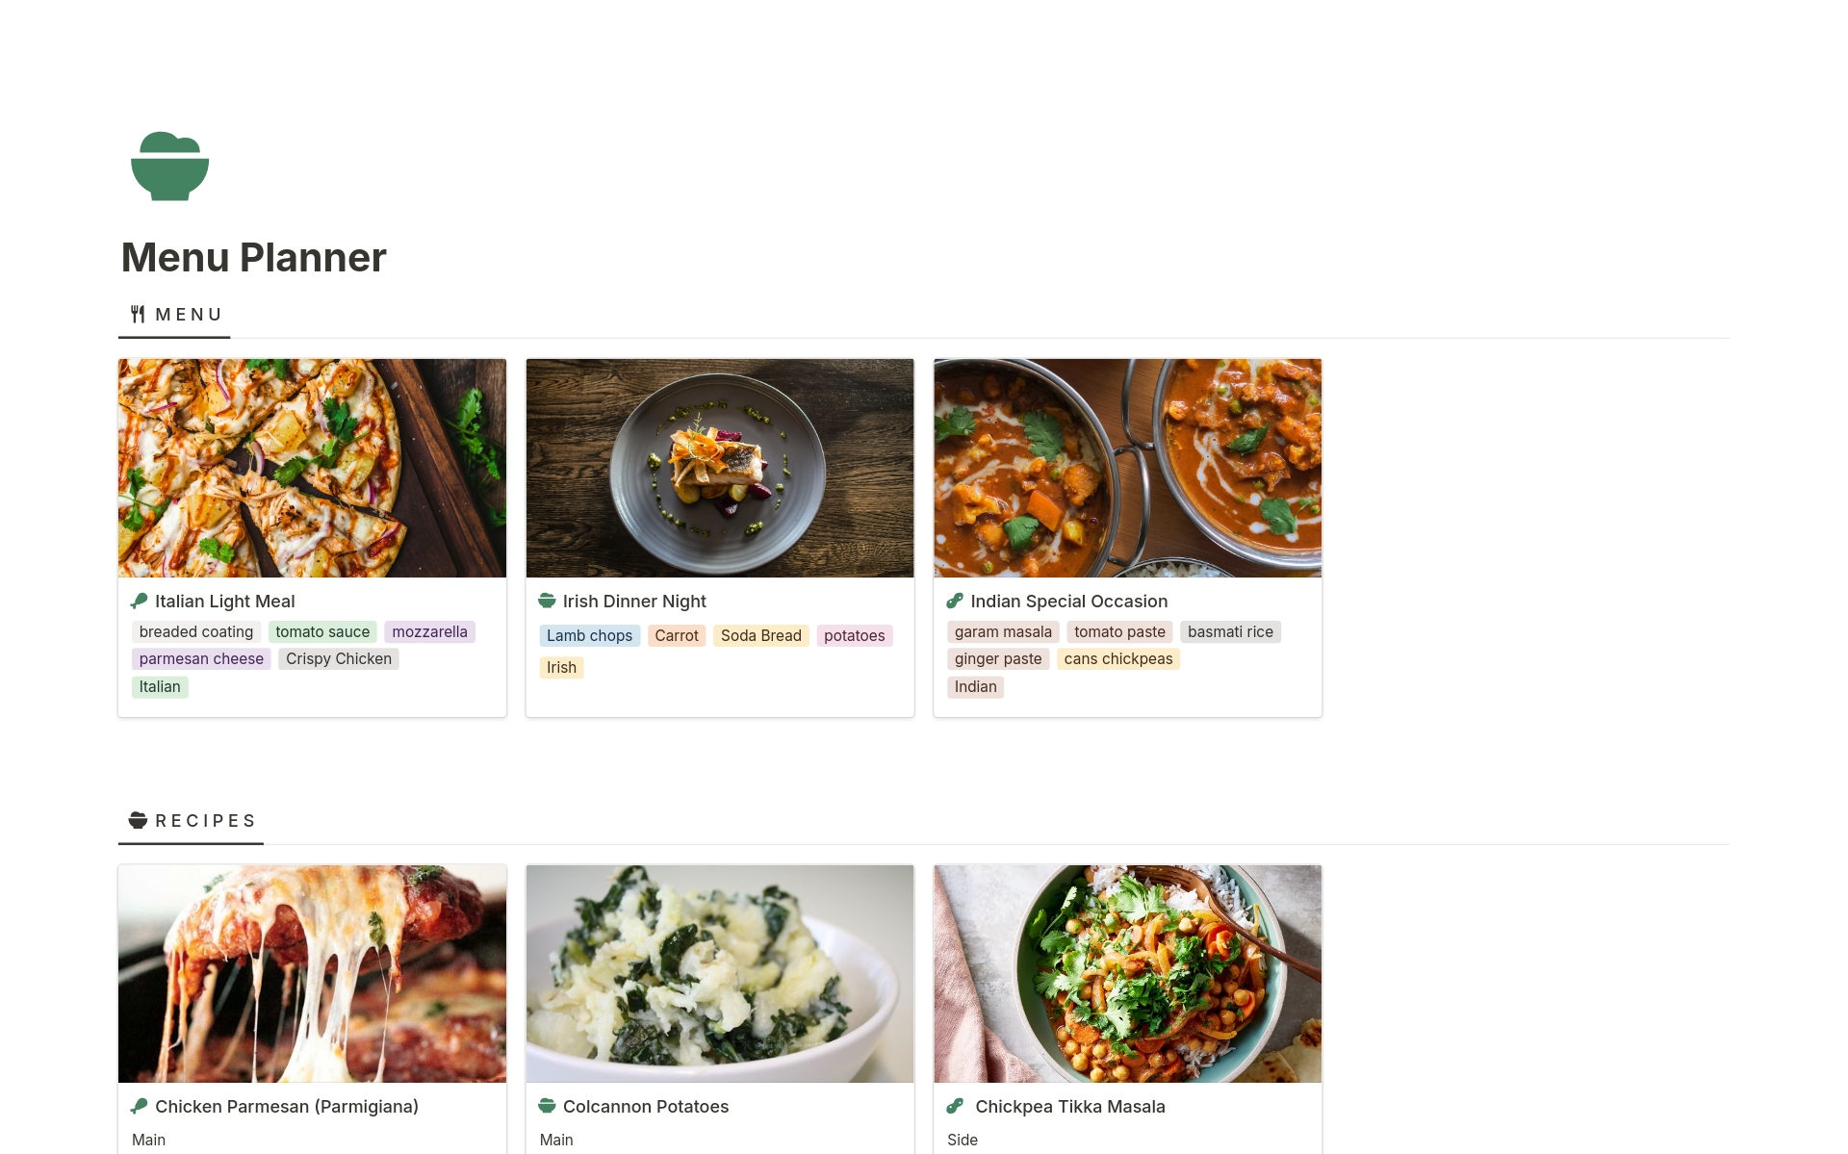The height and width of the screenshot is (1154, 1848).
Task: Click the blue Lamb chops tag
Action: 589,636
